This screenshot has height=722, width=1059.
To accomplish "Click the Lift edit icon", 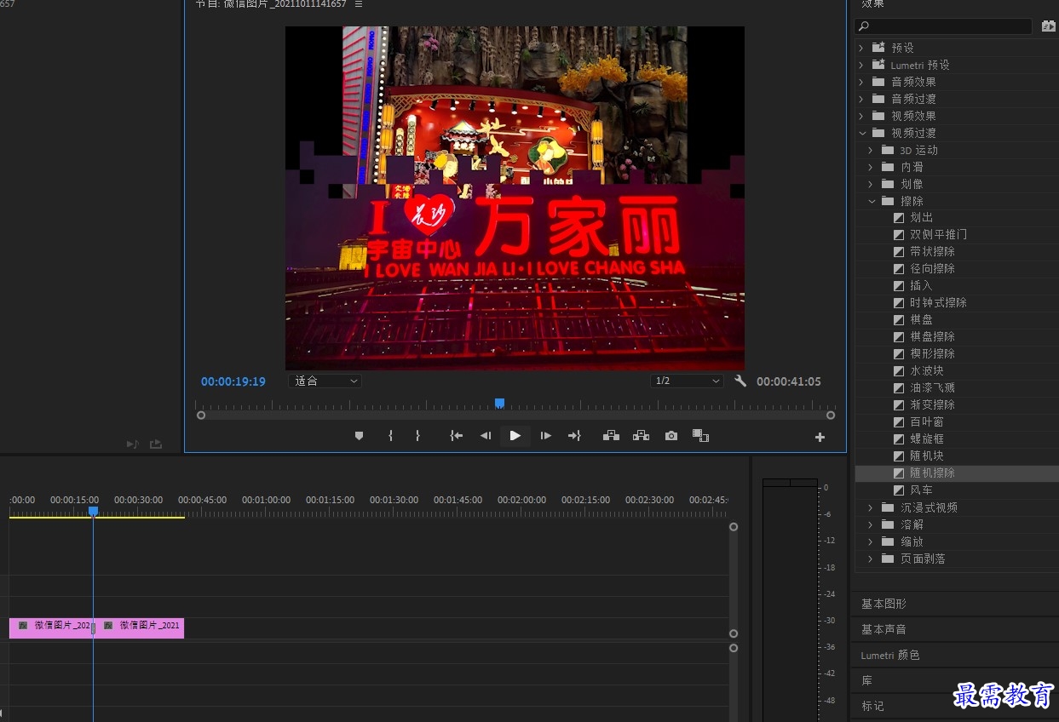I will (611, 436).
